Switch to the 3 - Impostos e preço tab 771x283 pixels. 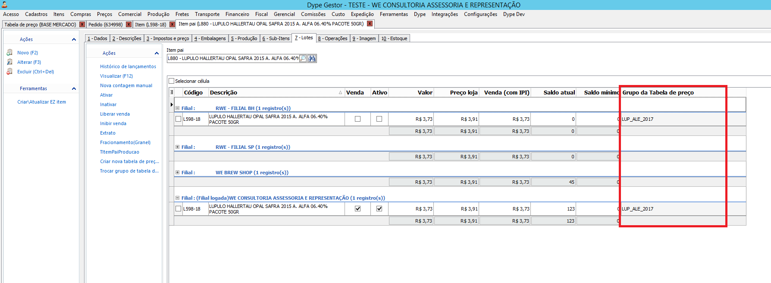tap(168, 38)
